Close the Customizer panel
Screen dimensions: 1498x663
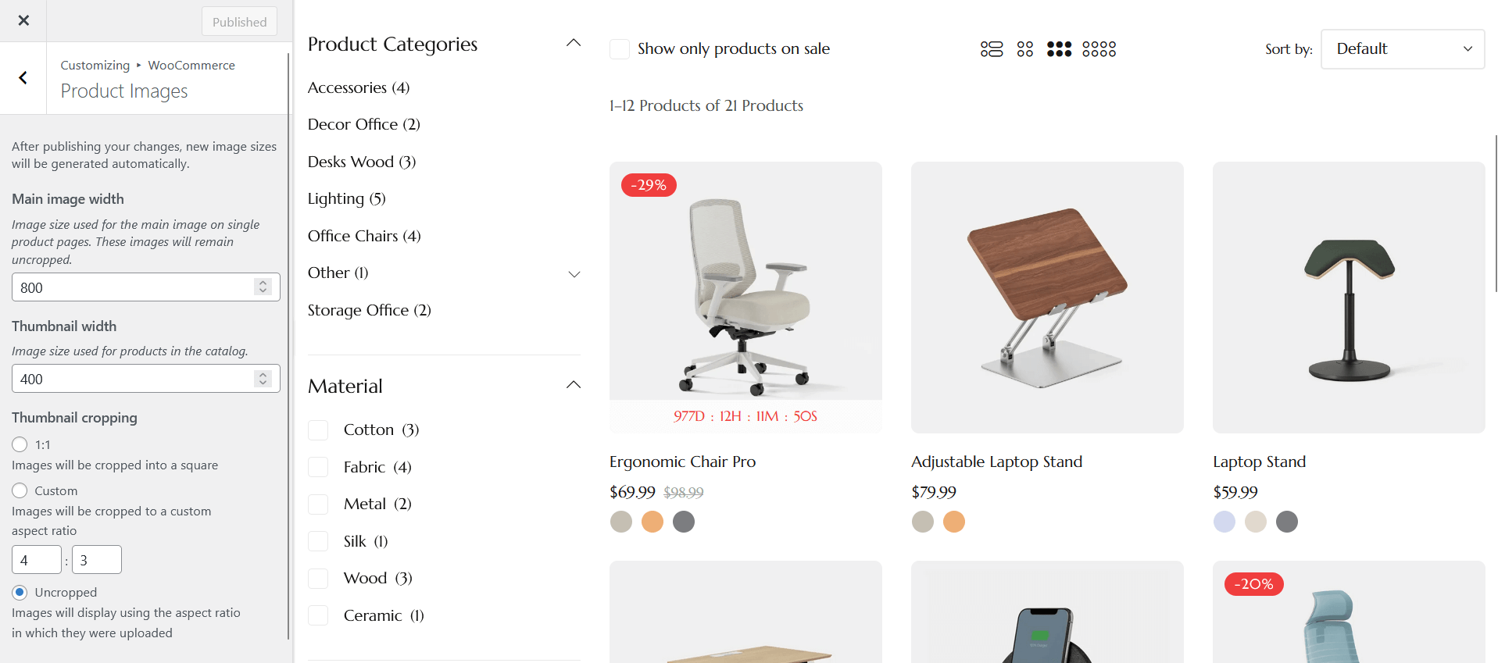tap(23, 20)
